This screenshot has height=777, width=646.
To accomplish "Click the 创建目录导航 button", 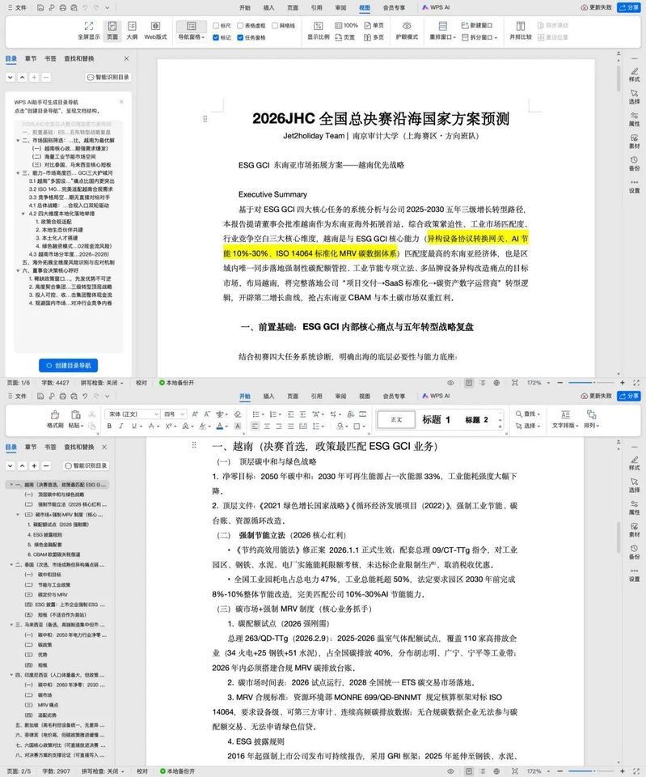I will click(x=68, y=365).
